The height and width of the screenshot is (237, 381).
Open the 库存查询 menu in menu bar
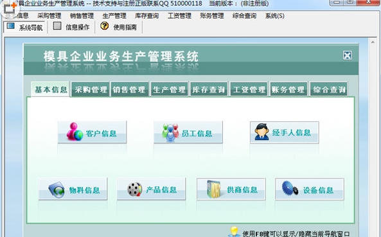[x=146, y=16]
